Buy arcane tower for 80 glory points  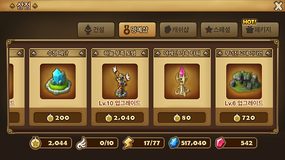(x=182, y=118)
